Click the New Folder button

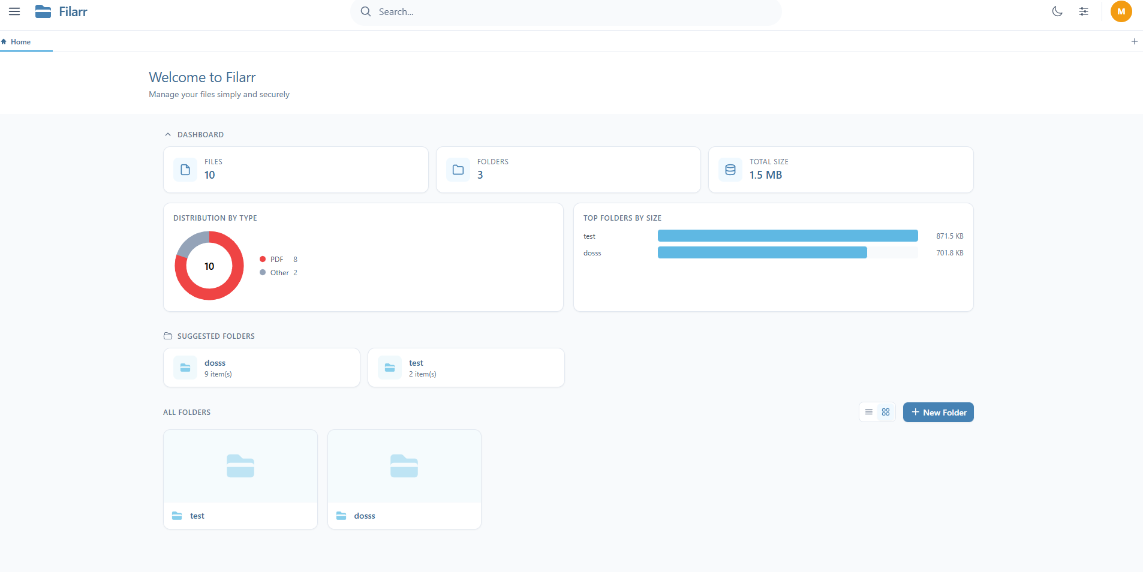click(938, 412)
